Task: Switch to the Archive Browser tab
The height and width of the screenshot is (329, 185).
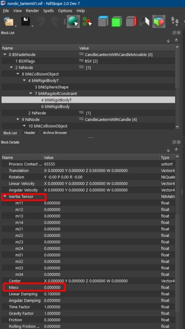Action: [x=55, y=132]
